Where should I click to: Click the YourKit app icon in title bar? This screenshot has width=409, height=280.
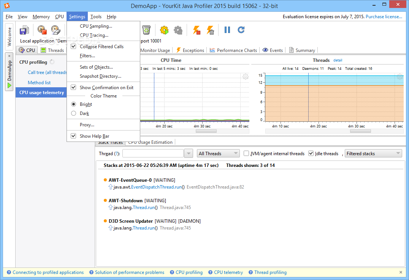click(x=7, y=5)
